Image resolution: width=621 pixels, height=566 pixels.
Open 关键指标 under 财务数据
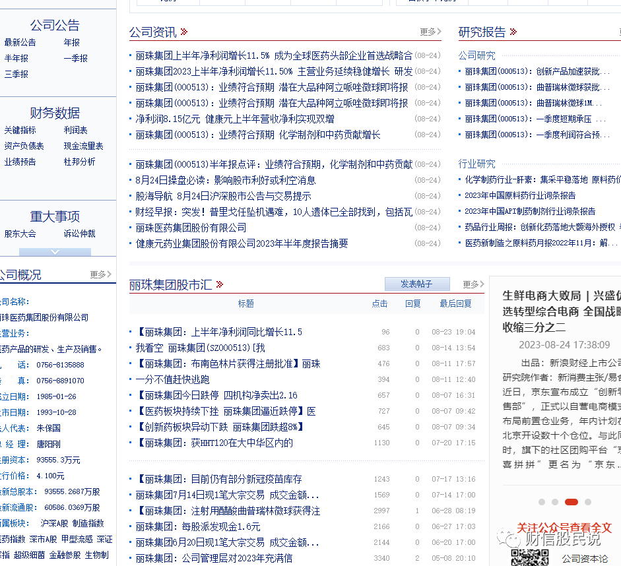click(x=20, y=130)
